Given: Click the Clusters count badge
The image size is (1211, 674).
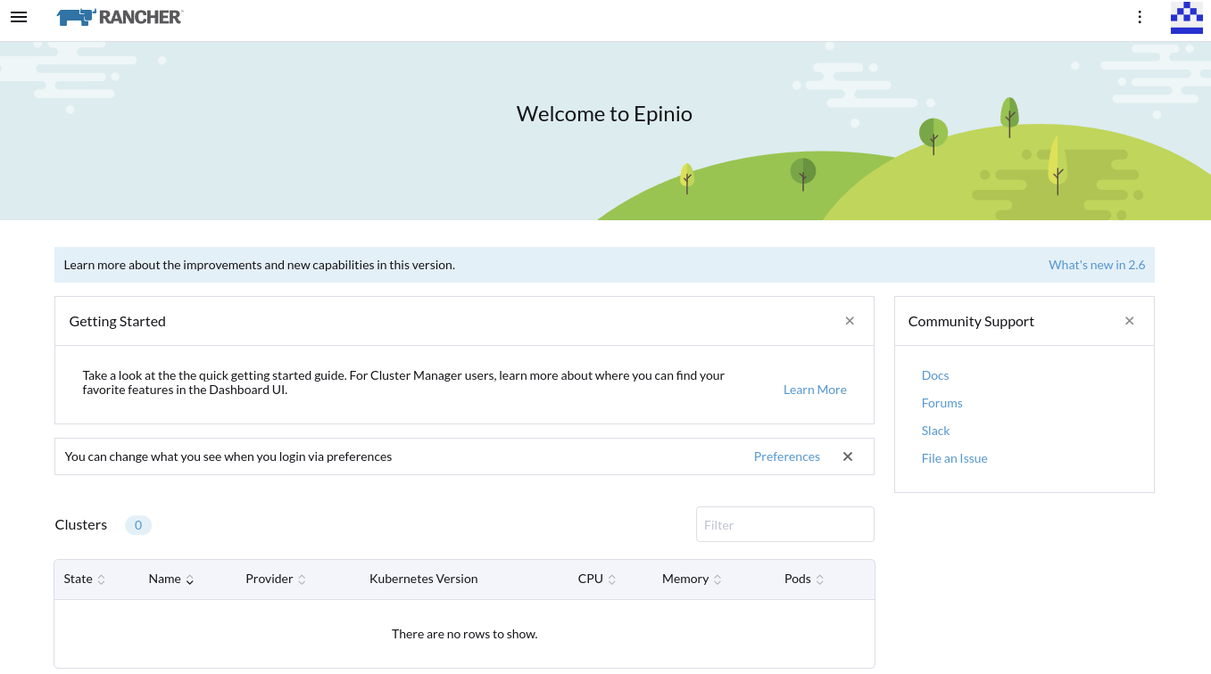Looking at the screenshot, I should pos(138,525).
